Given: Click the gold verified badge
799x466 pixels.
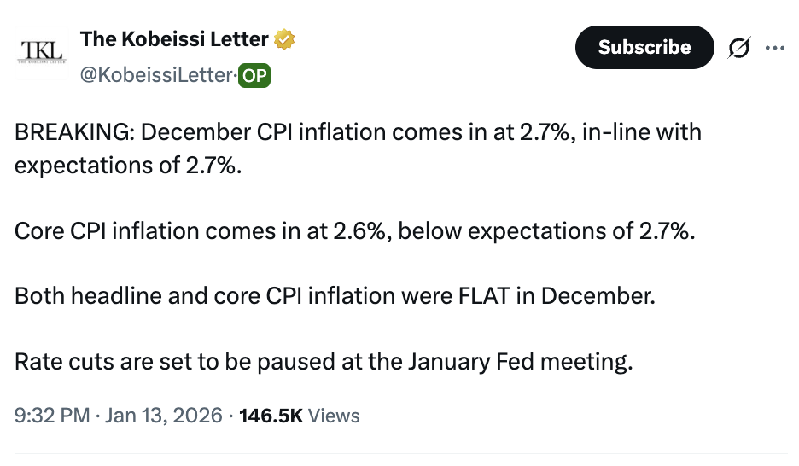Looking at the screenshot, I should [x=284, y=39].
